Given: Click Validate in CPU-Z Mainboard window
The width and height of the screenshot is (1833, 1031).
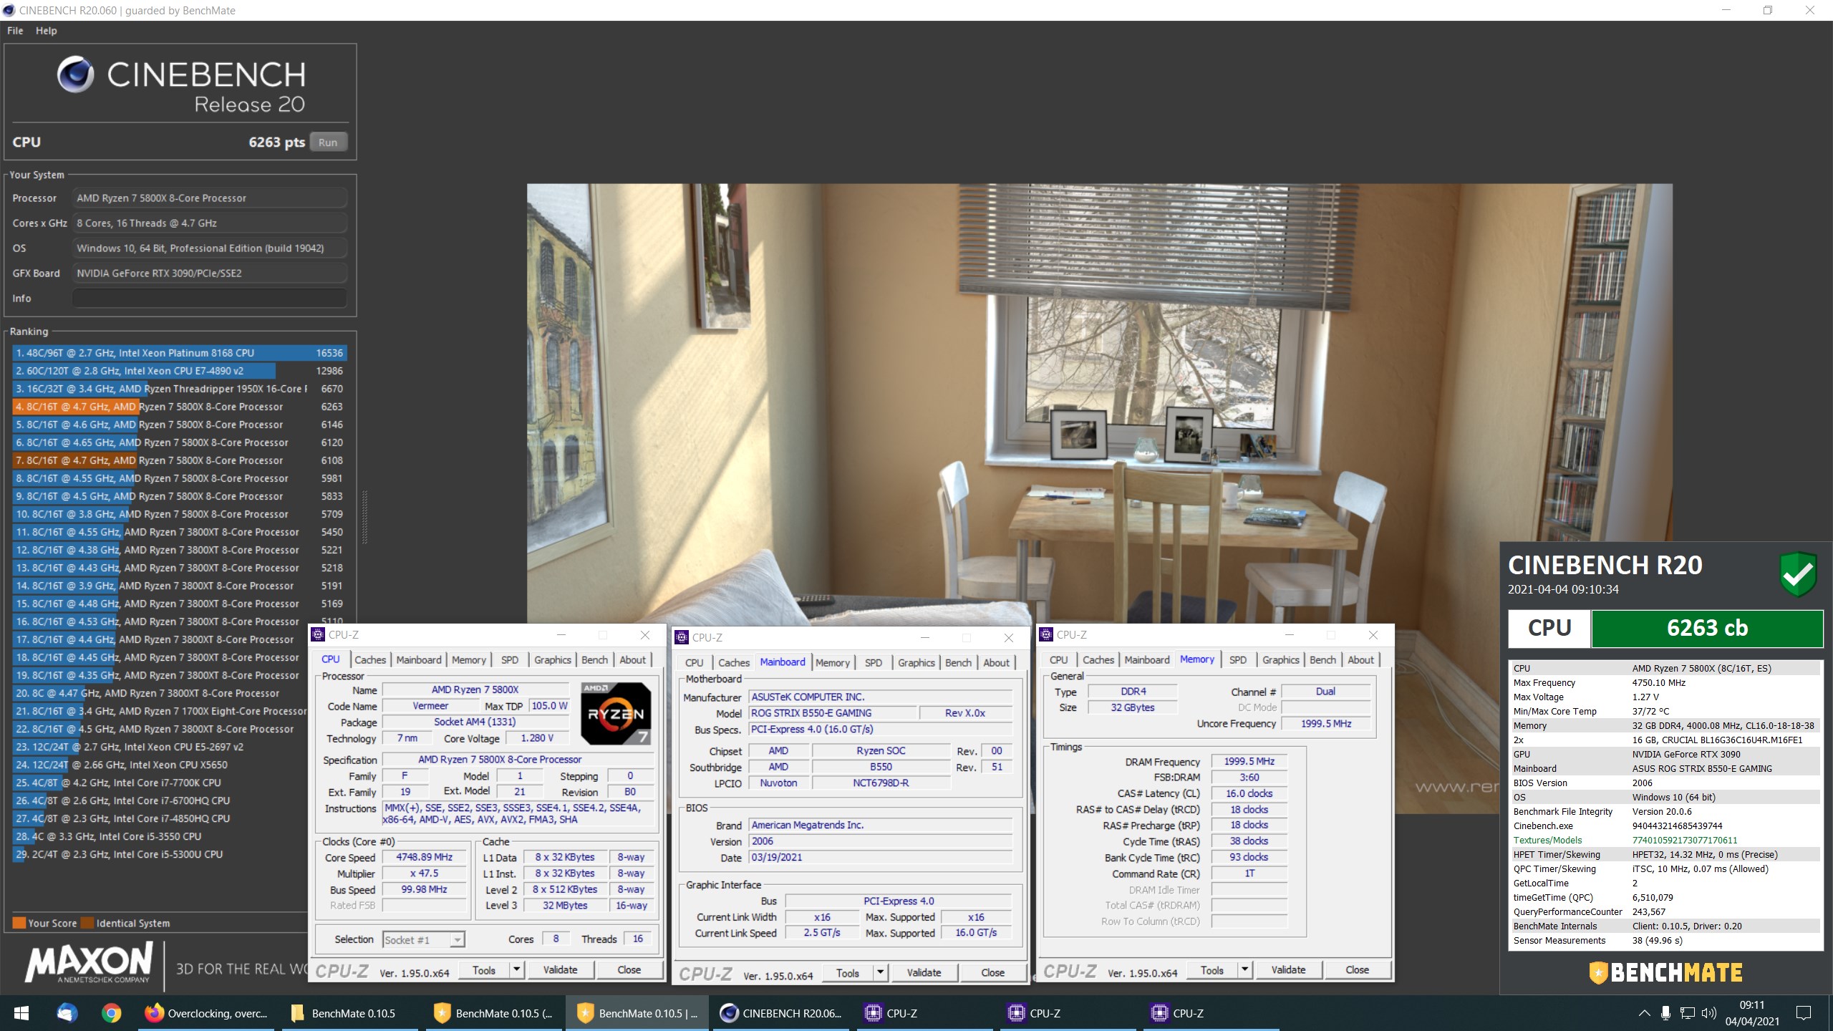Looking at the screenshot, I should coord(924,972).
